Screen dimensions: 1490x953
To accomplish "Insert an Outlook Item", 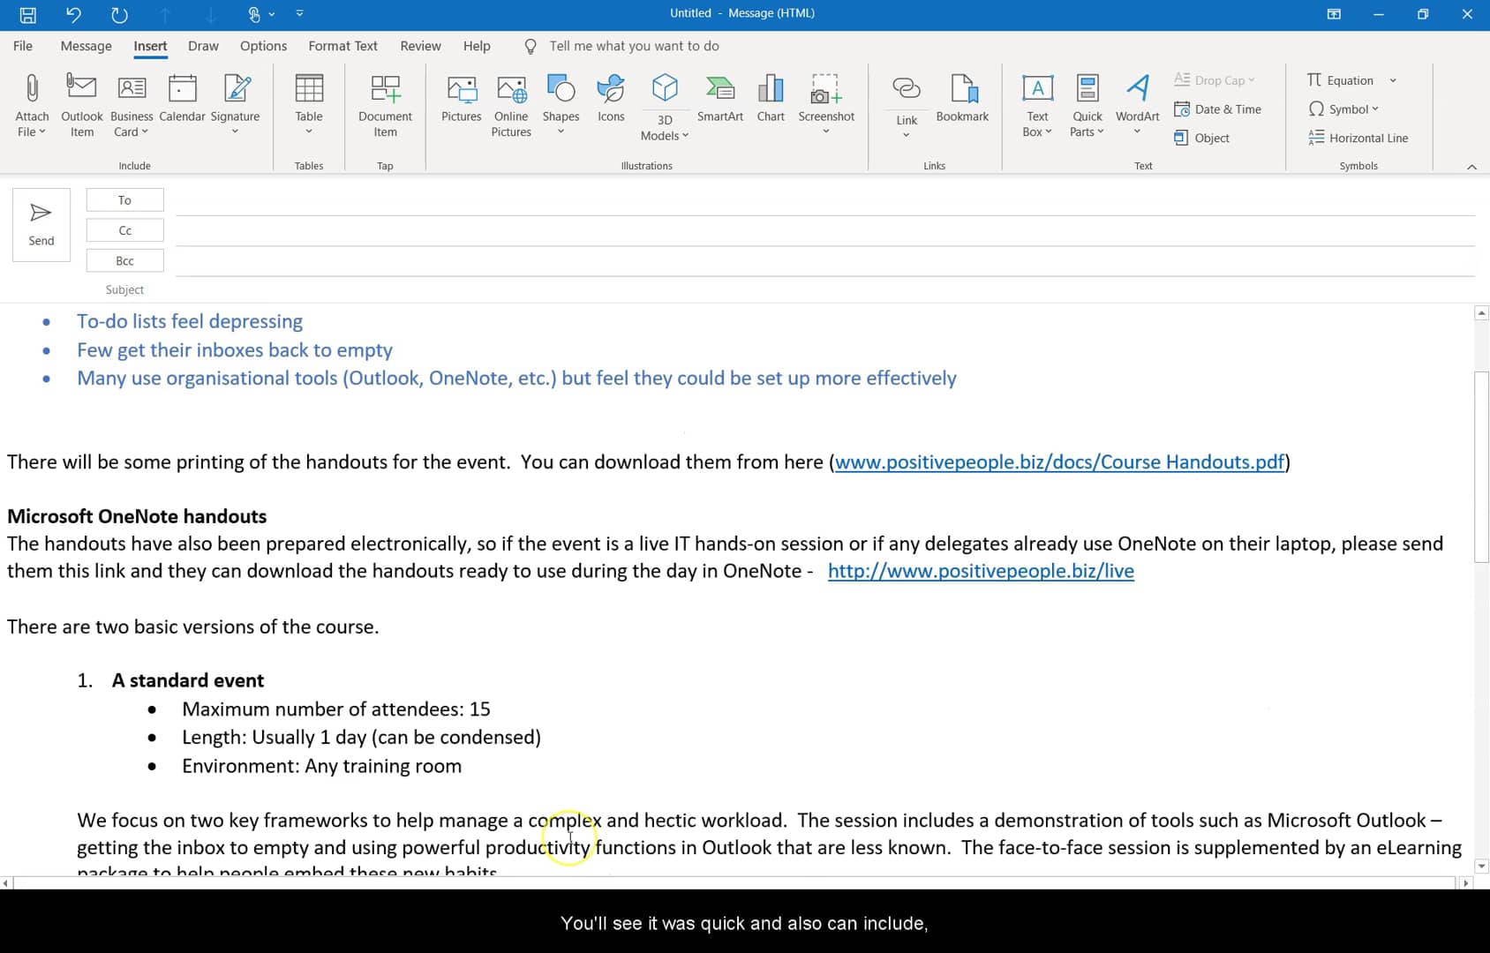I will [82, 106].
